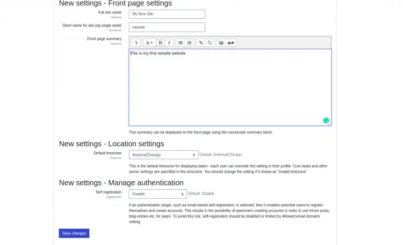This screenshot has width=403, height=245.
Task: Click inside the Front page summary text area
Action: 230,87
